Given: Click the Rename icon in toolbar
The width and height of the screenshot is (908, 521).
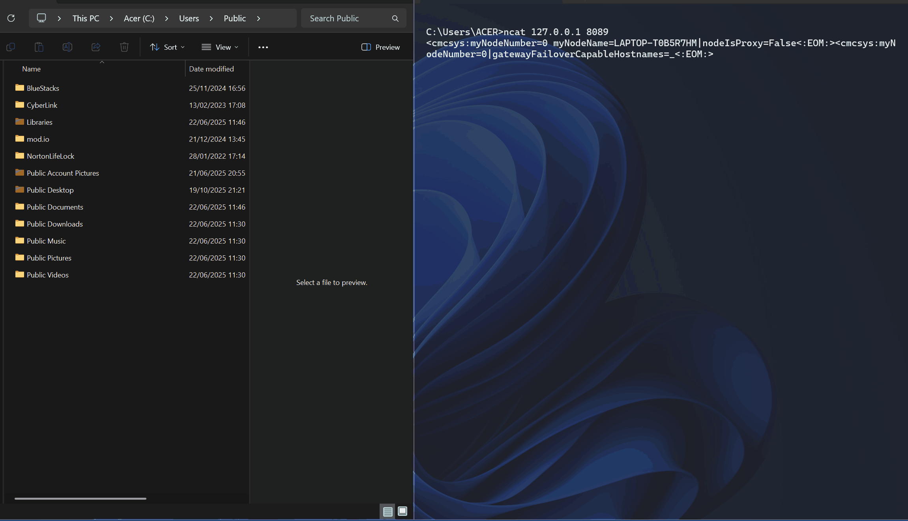Looking at the screenshot, I should 67,47.
